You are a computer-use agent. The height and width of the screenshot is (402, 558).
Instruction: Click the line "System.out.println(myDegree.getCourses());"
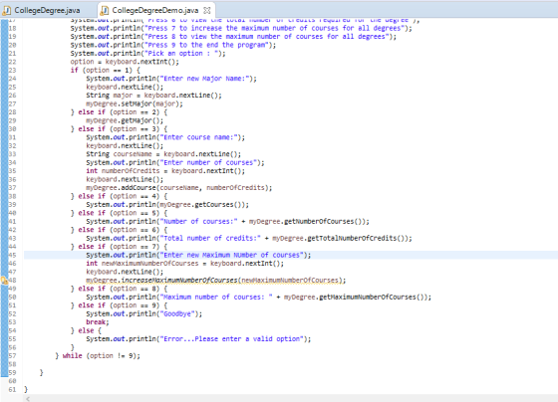coord(167,205)
